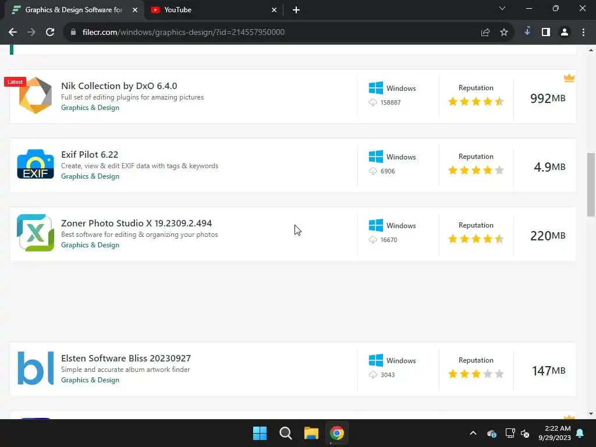Open the taskbar clock and date
The width and height of the screenshot is (596, 447).
click(x=555, y=433)
